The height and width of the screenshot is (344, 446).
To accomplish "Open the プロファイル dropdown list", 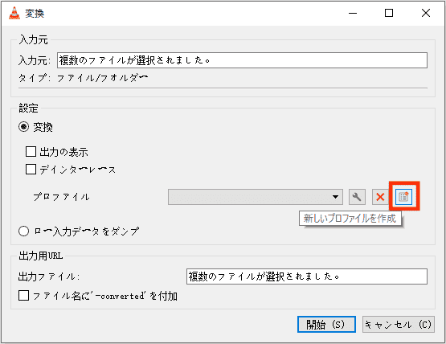I will click(x=256, y=197).
